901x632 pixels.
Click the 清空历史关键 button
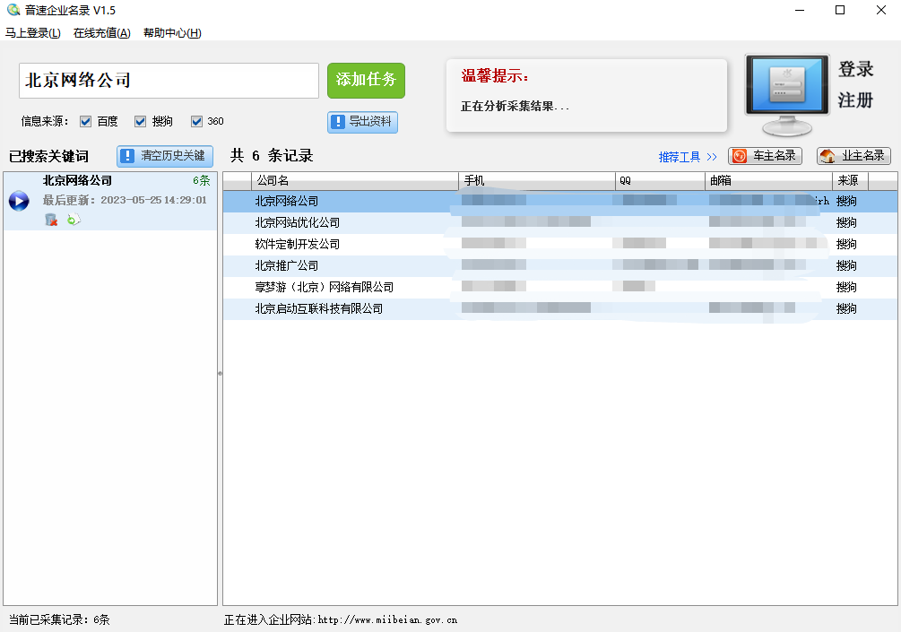[x=165, y=156]
